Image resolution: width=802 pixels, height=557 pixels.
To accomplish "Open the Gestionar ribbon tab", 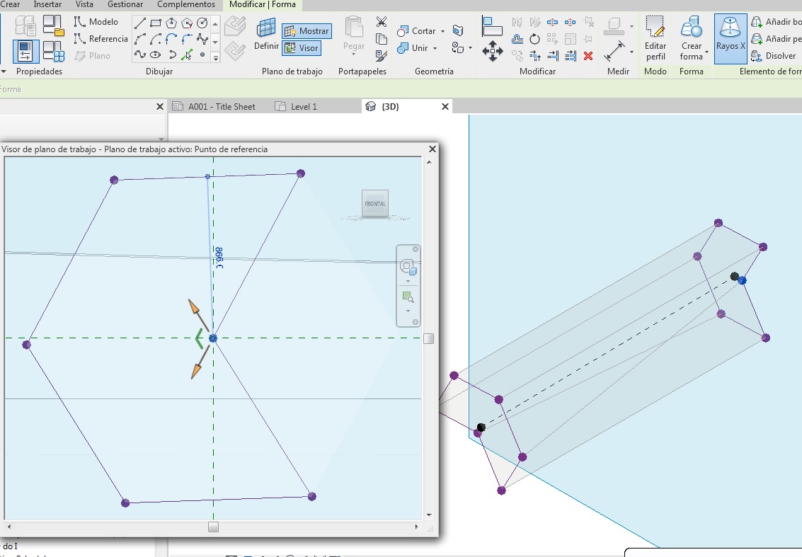I will point(125,4).
